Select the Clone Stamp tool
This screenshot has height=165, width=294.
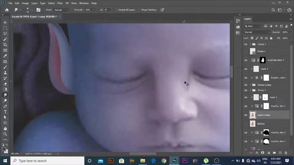(x=5, y=72)
